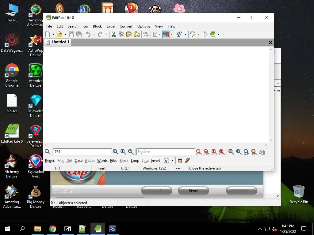This screenshot has height=235, width=314.
Task: Open File Explorer from the taskbar
Action: pos(38,229)
